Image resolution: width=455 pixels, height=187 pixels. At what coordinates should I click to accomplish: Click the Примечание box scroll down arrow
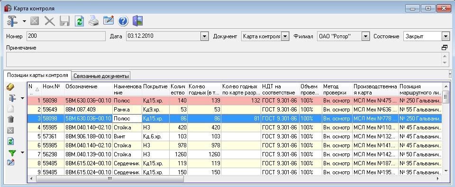tap(445, 63)
